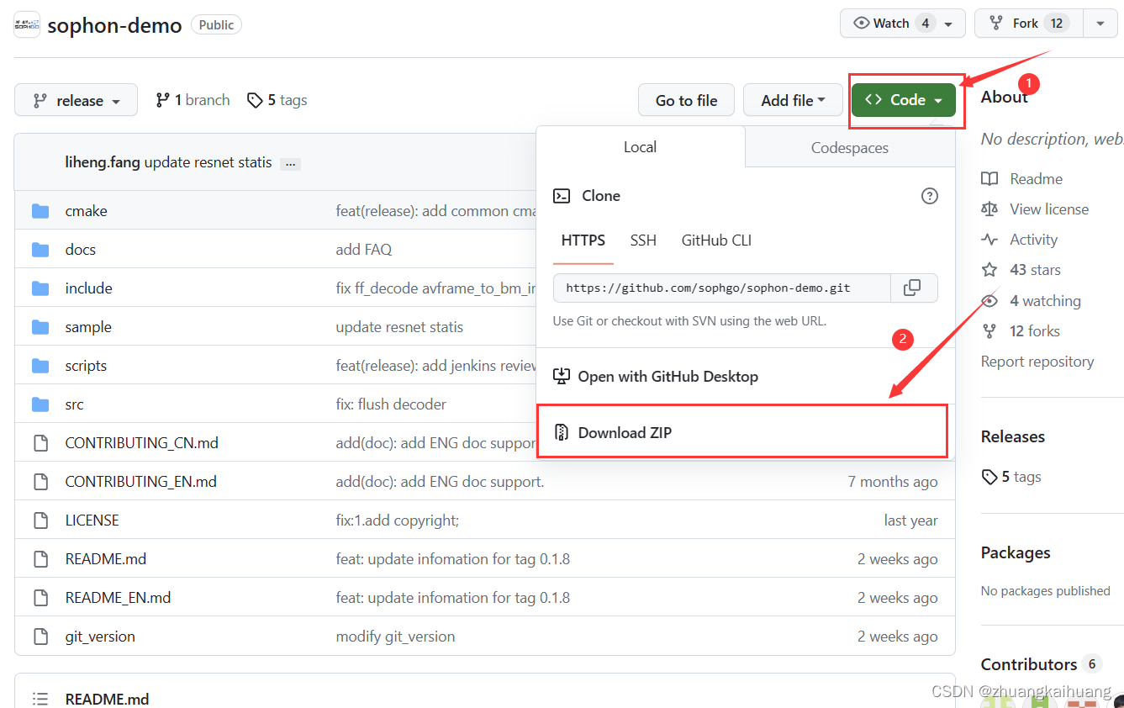
Task: Click the README_EN.md file icon
Action: (x=40, y=598)
